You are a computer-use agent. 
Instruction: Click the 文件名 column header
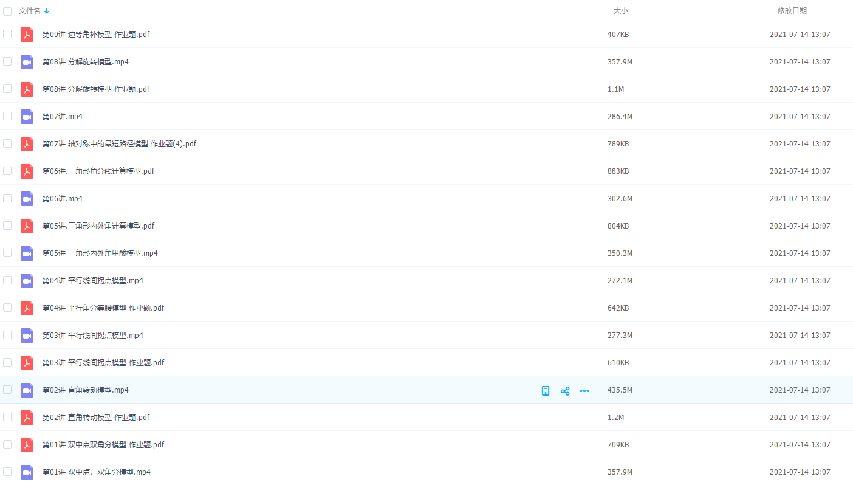click(30, 11)
